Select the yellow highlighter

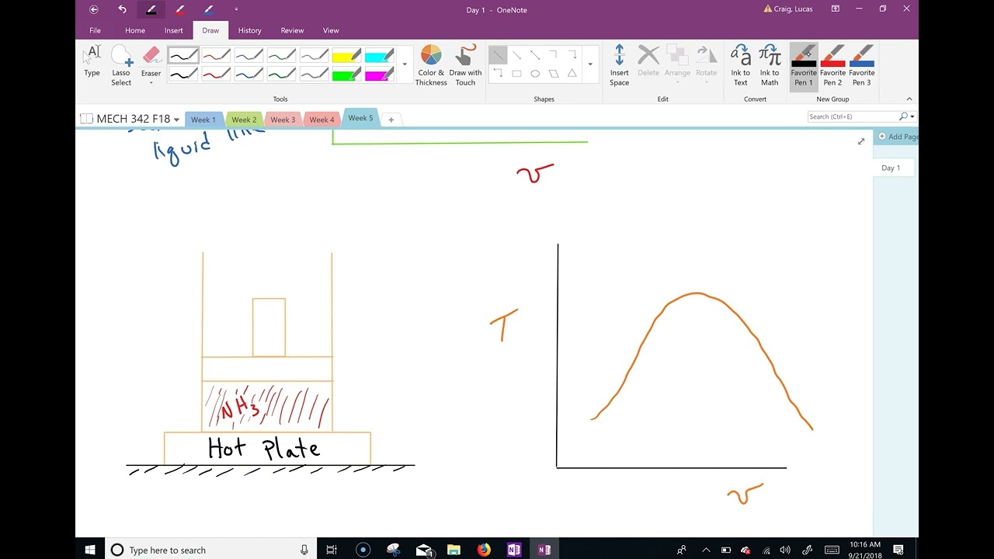[x=346, y=56]
